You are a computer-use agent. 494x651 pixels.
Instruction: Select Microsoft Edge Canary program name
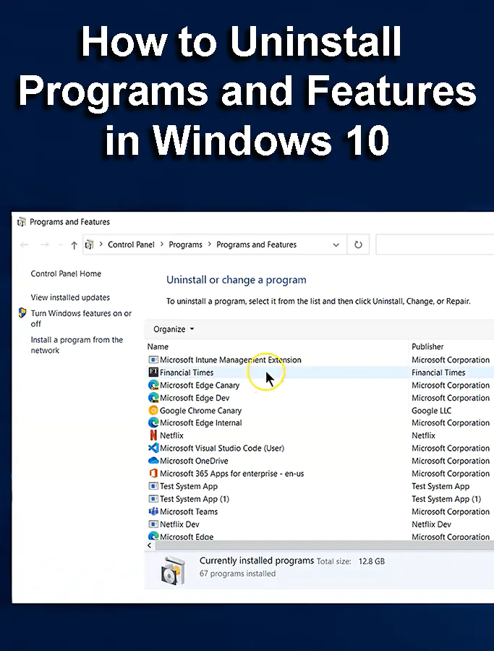[200, 386]
